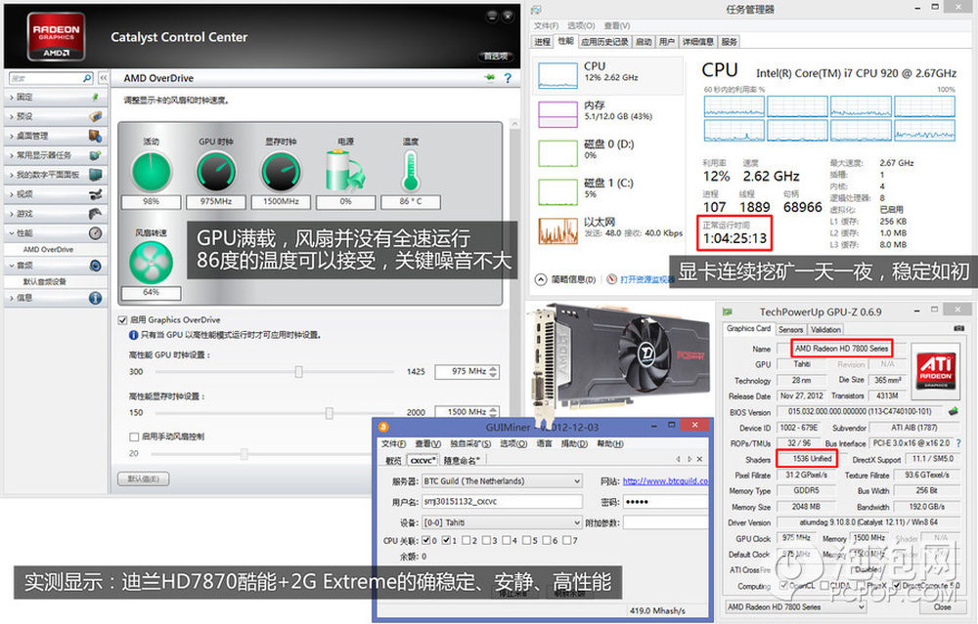Click GUIMiner tab scroll-left arrow
The image size is (978, 624).
(678, 459)
